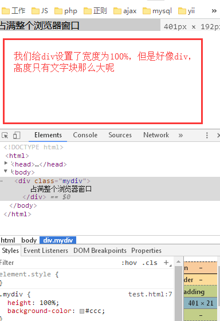This screenshot has width=220, height=321.
Task: Select the opening html tag line
Action: point(17,156)
